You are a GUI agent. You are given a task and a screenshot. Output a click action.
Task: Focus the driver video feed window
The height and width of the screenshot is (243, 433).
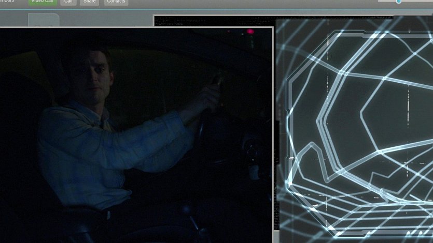pos(136,134)
